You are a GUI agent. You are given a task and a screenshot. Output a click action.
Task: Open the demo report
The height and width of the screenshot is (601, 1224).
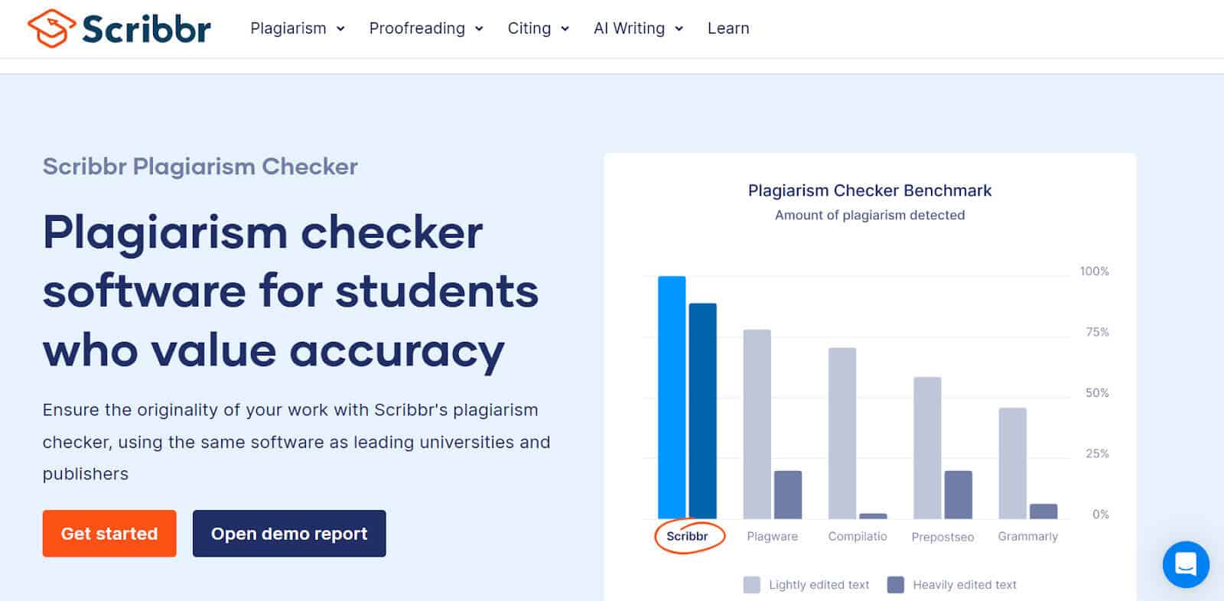288,533
